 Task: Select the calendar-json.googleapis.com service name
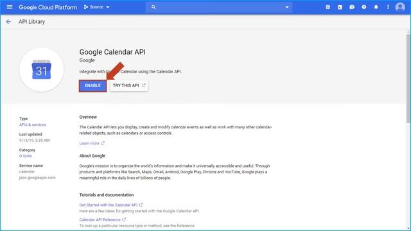click(x=37, y=175)
